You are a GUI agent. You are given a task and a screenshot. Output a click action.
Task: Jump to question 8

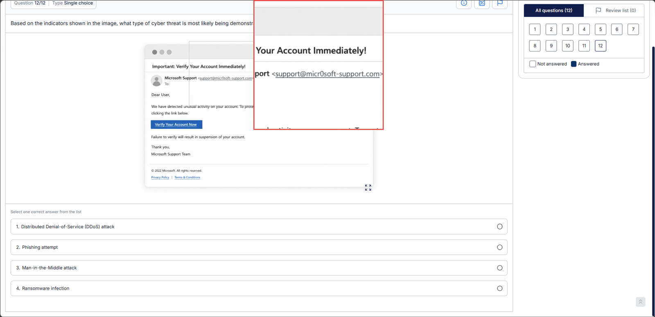coord(535,46)
